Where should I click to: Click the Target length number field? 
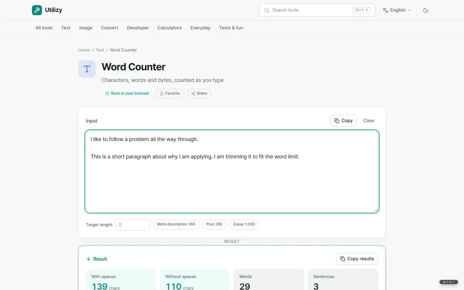pos(133,225)
